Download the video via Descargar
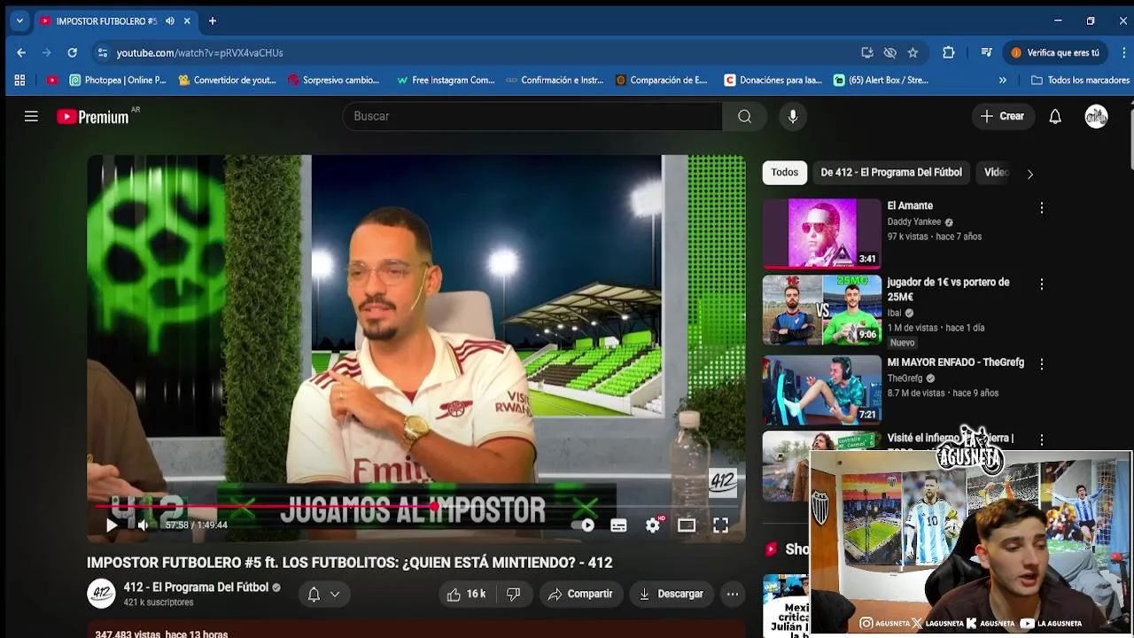1134x638 pixels. point(672,595)
